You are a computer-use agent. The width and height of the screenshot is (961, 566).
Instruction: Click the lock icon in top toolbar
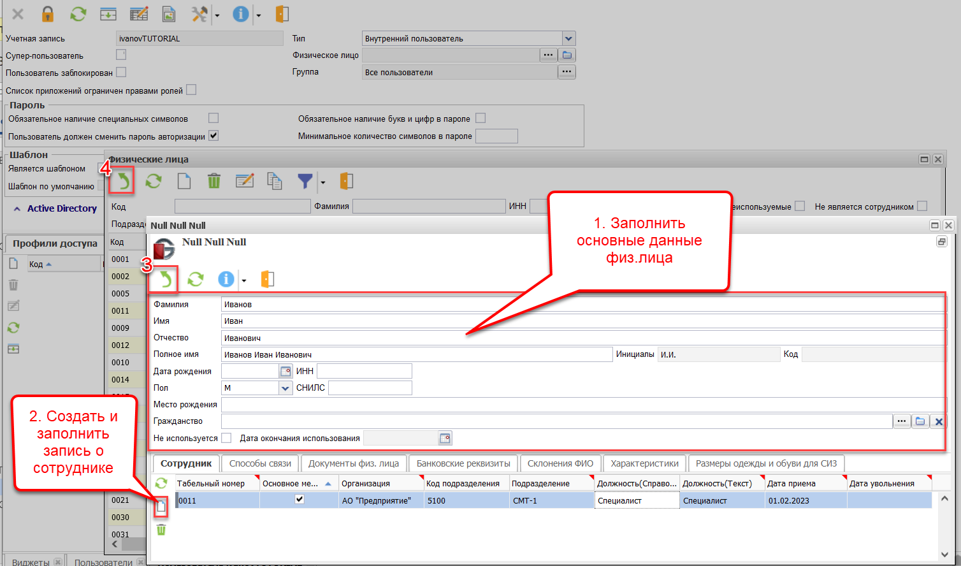point(48,14)
